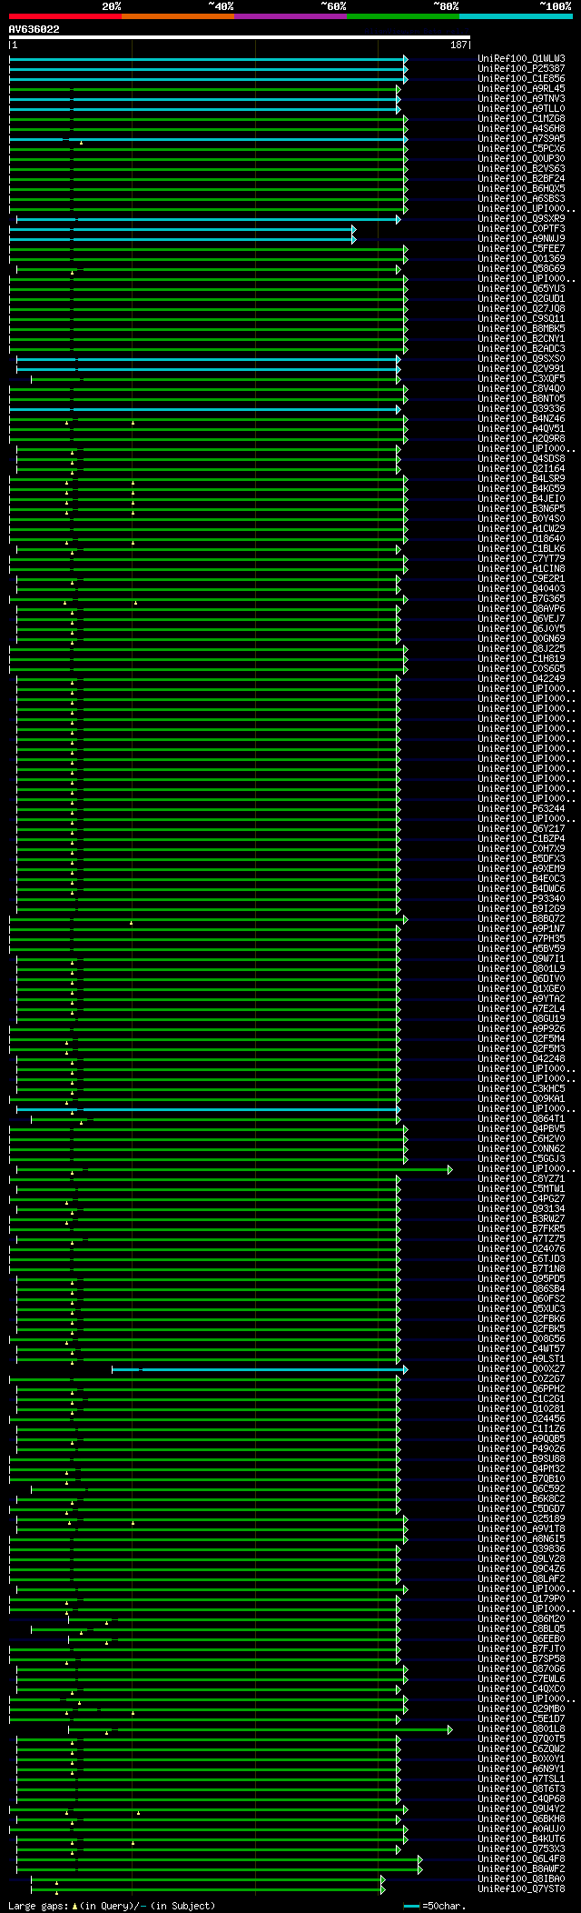581x1913 pixels.
Task: Open the UniRef100_Q801L9 entry
Action: [522, 969]
